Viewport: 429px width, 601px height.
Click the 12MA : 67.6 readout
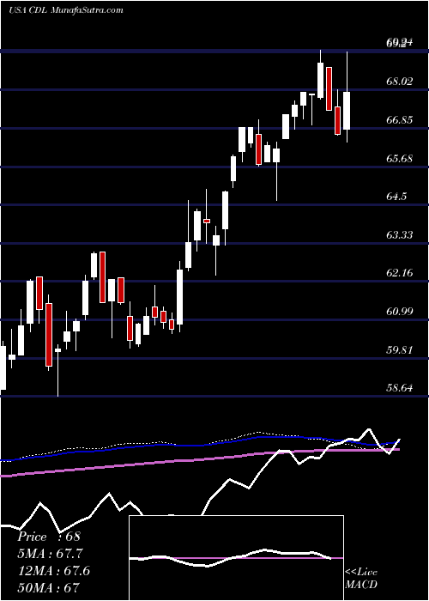point(54,571)
